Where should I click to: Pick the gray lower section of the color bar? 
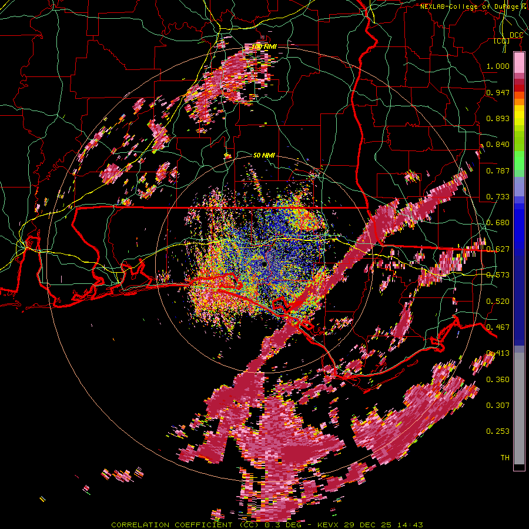[x=519, y=409]
